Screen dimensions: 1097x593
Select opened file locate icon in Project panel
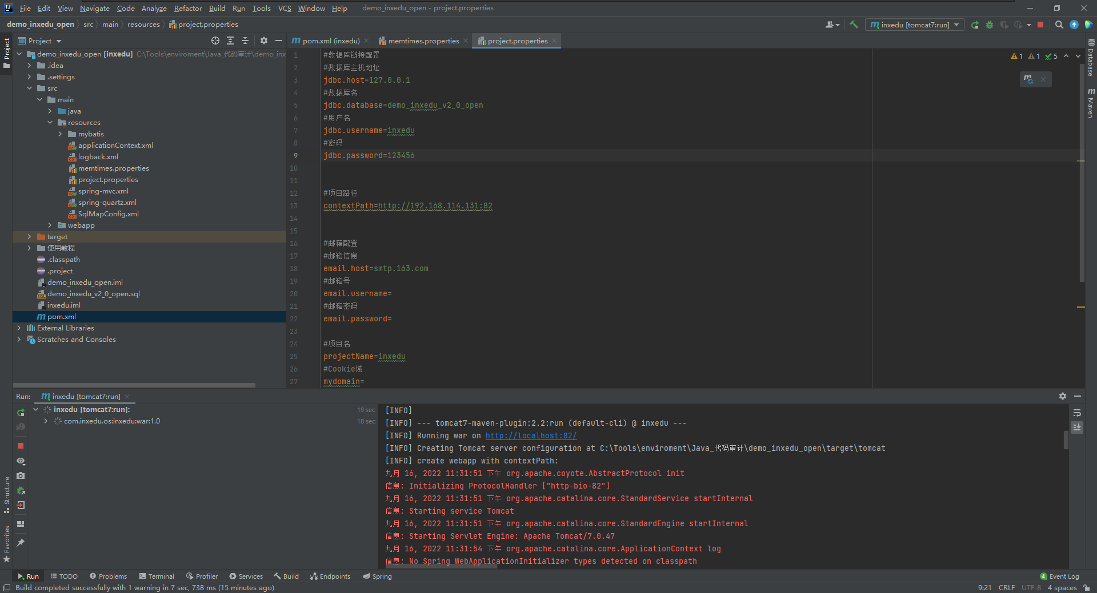[x=215, y=41]
